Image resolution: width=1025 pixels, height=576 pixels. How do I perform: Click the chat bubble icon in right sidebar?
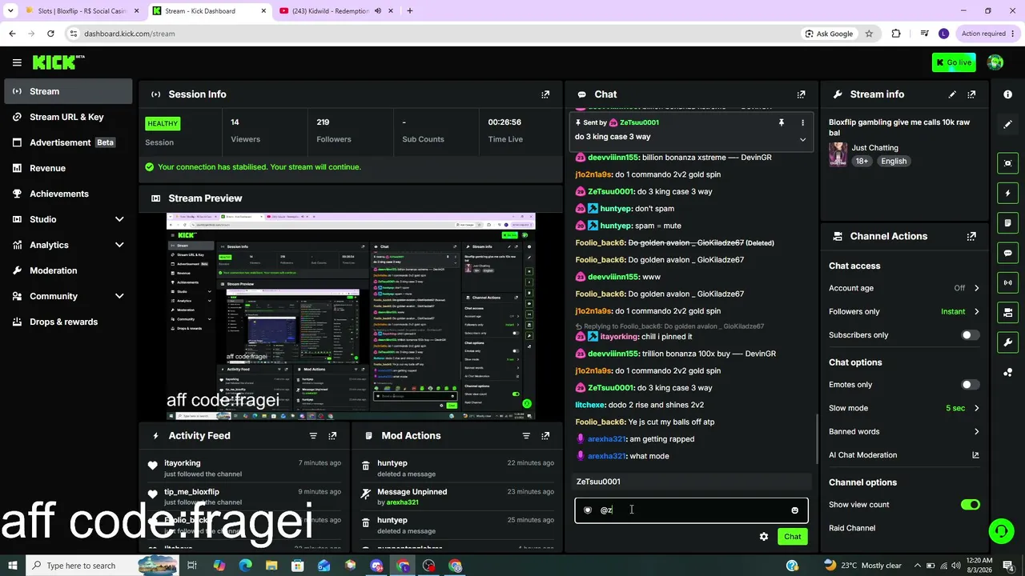pyautogui.click(x=1007, y=253)
